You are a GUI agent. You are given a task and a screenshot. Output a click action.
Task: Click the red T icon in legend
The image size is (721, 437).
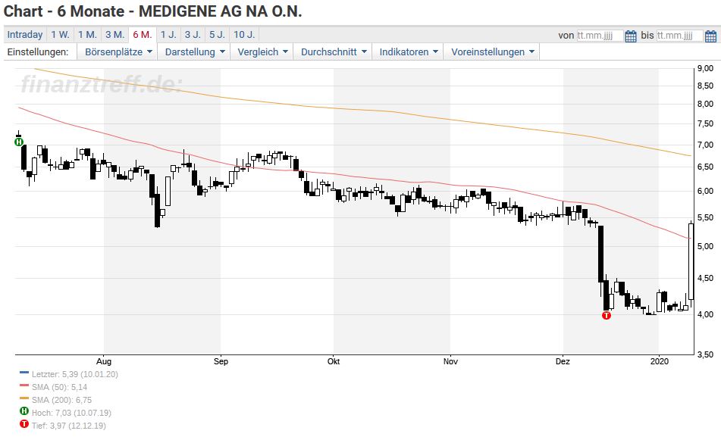pos(24,424)
